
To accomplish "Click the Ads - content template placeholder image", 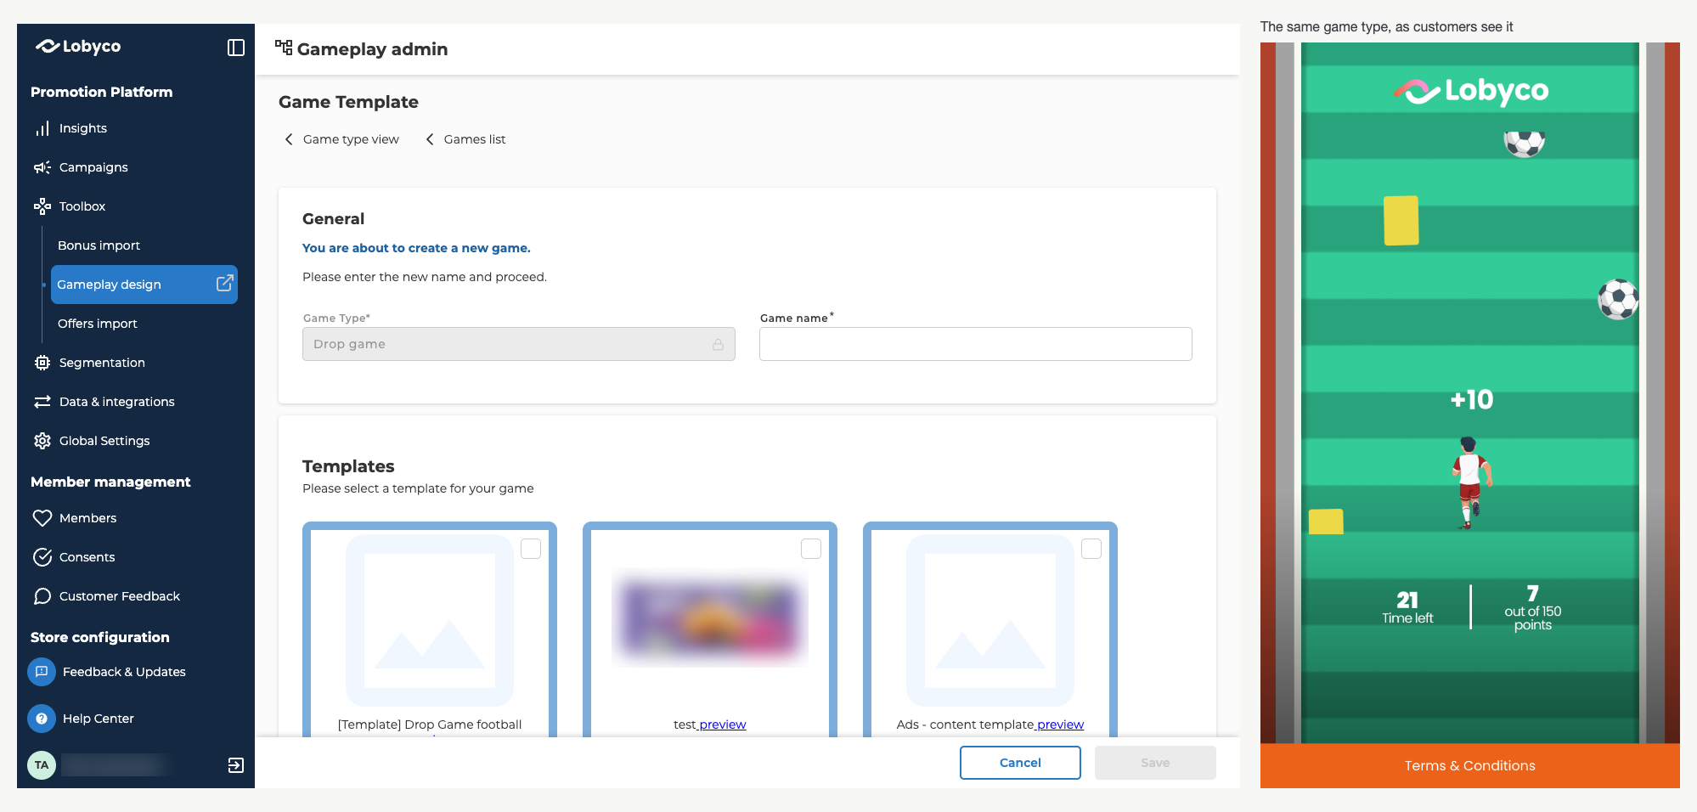I will 990,620.
